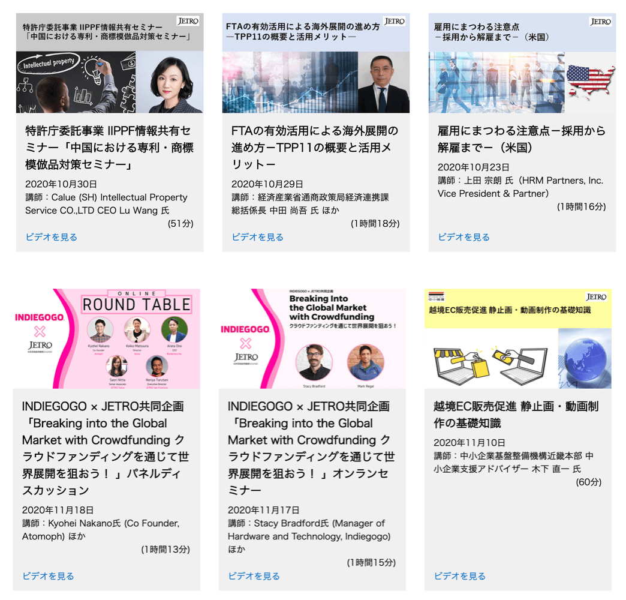Image resolution: width=626 pixels, height=600 pixels.
Task: Click the blue globe image
Action: click(x=585, y=358)
